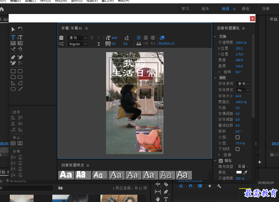Viewport: 279px width, 202px height.
Task: Select the Area Type tool
Action: [13, 43]
